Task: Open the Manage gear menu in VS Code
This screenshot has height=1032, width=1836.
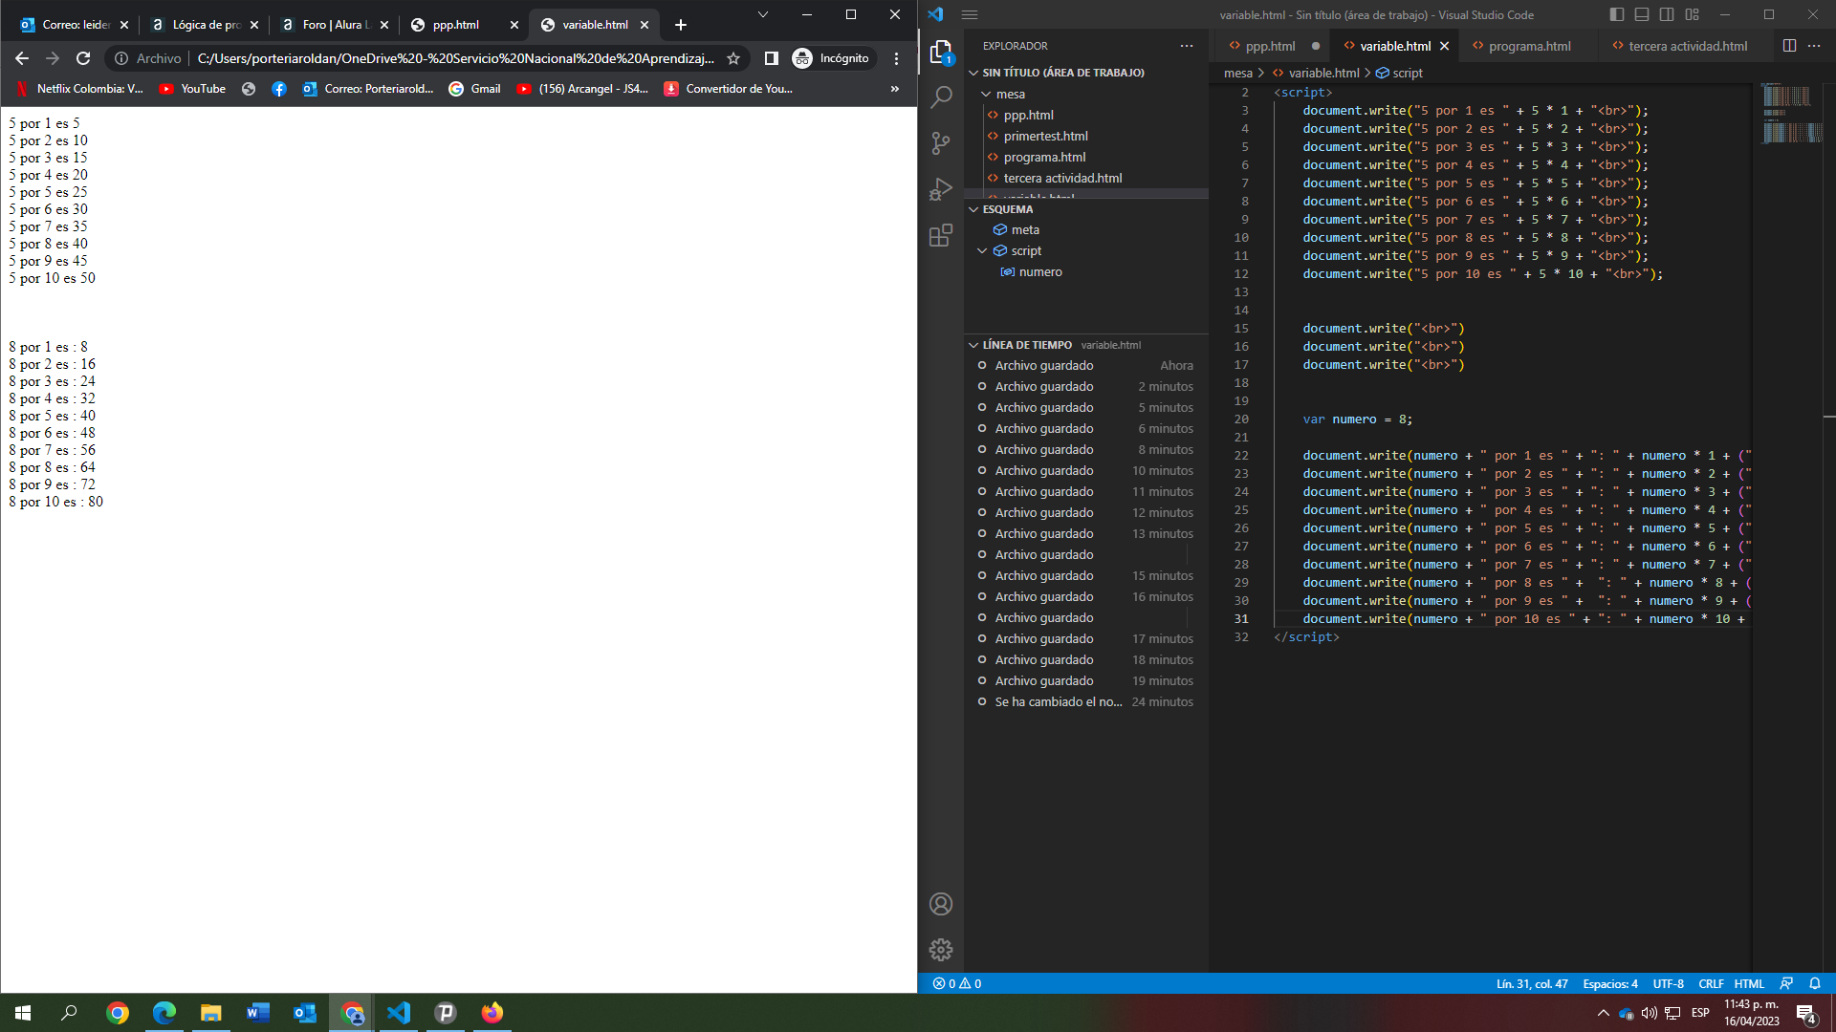Action: [x=941, y=950]
